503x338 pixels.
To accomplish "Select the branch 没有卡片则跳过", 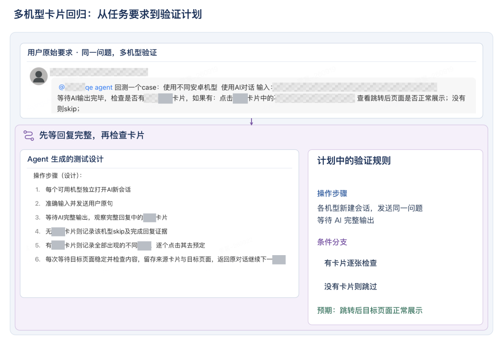I will pos(351,286).
